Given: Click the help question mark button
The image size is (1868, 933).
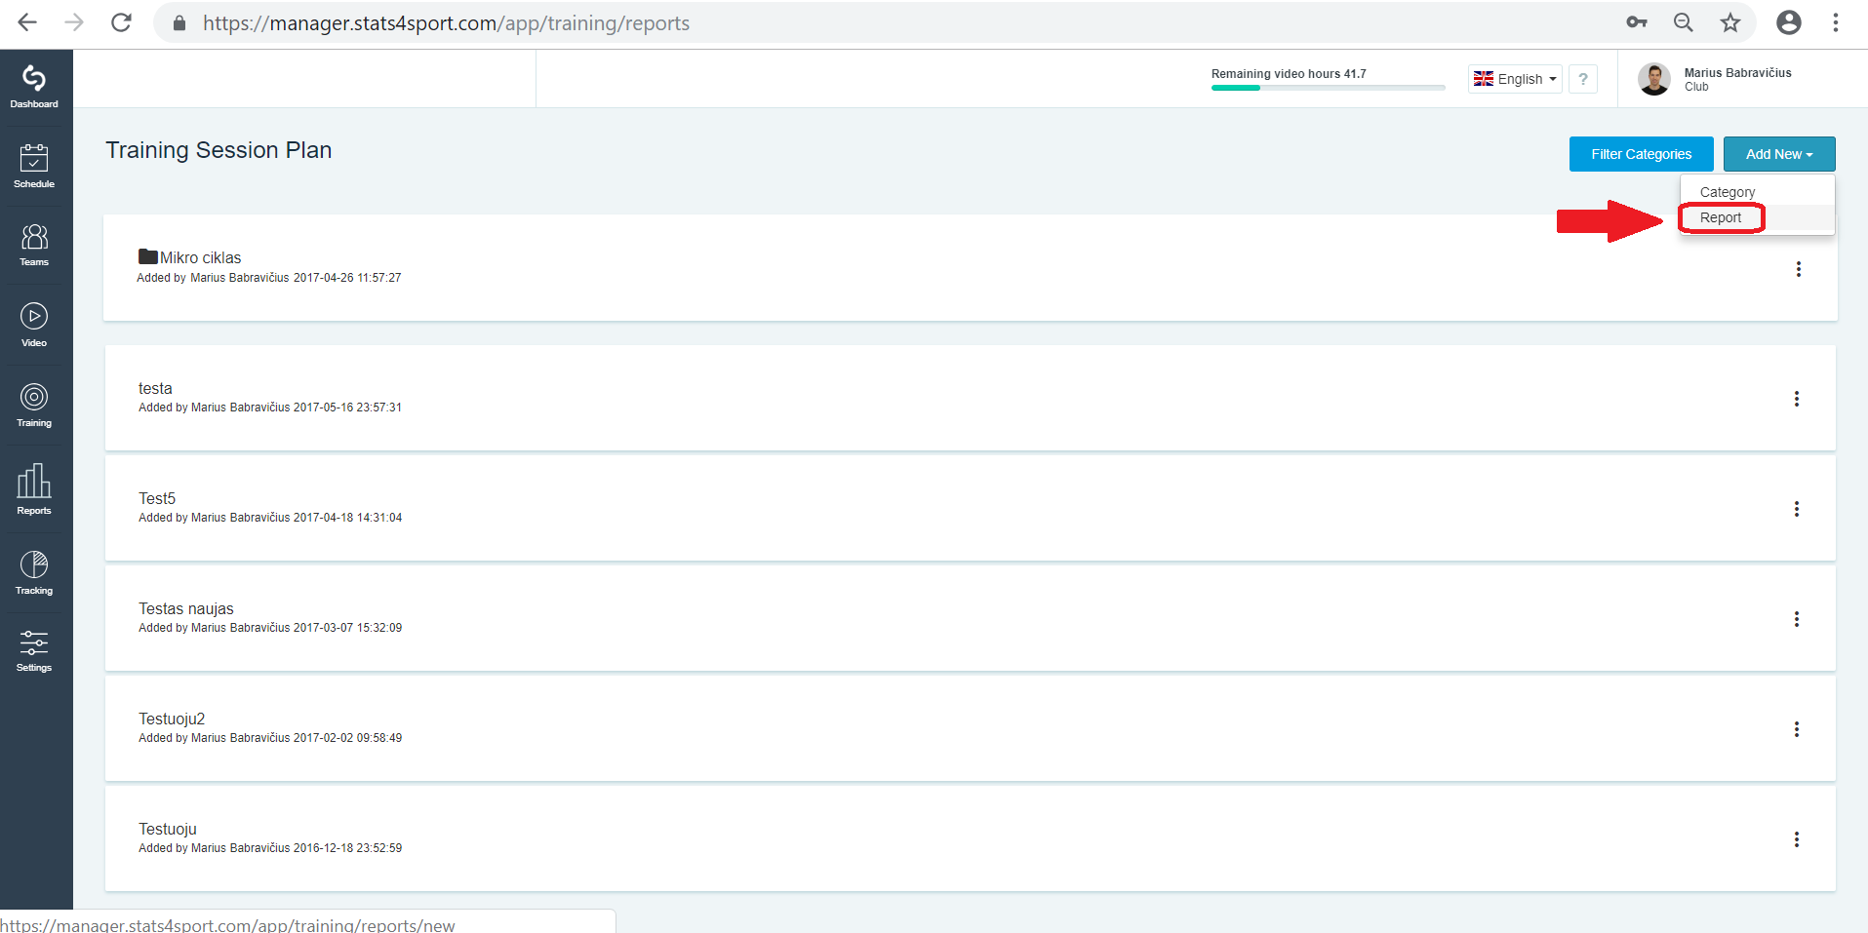Looking at the screenshot, I should coord(1583,79).
